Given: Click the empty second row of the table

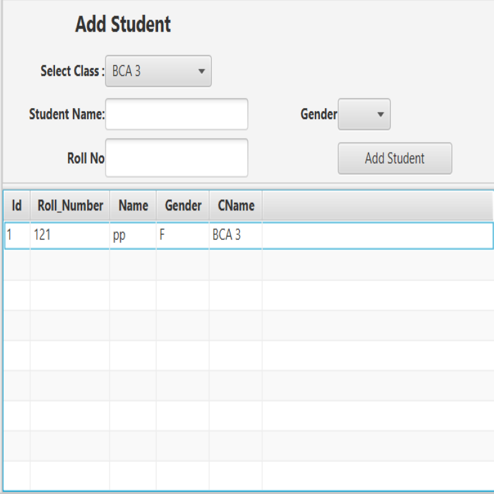Looking at the screenshot, I should click(x=249, y=266).
